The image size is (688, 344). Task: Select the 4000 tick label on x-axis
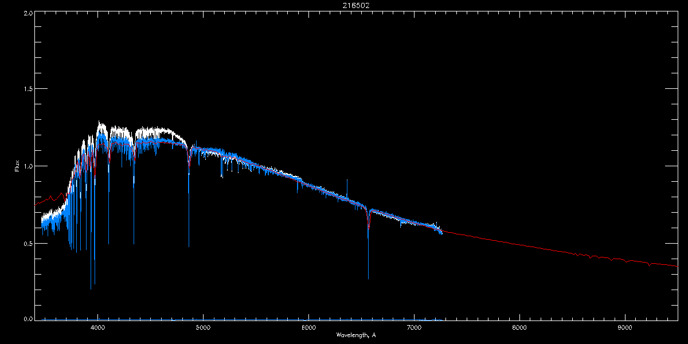point(98,328)
